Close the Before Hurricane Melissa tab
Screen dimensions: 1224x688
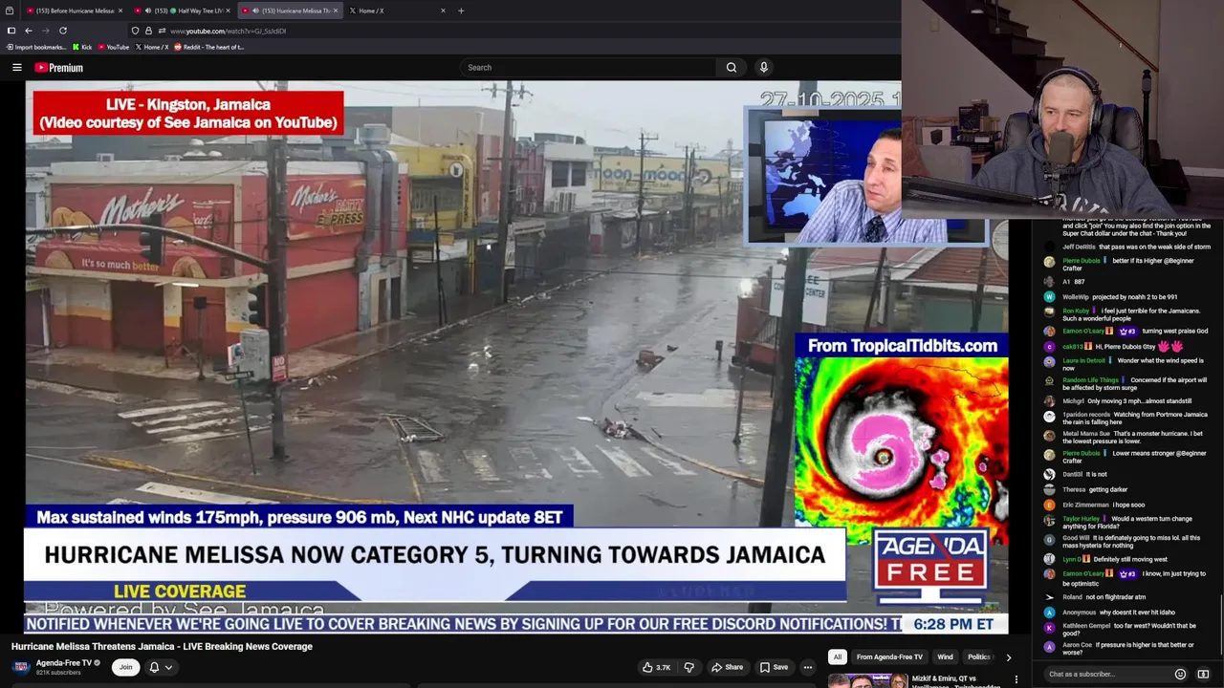pyautogui.click(x=120, y=11)
